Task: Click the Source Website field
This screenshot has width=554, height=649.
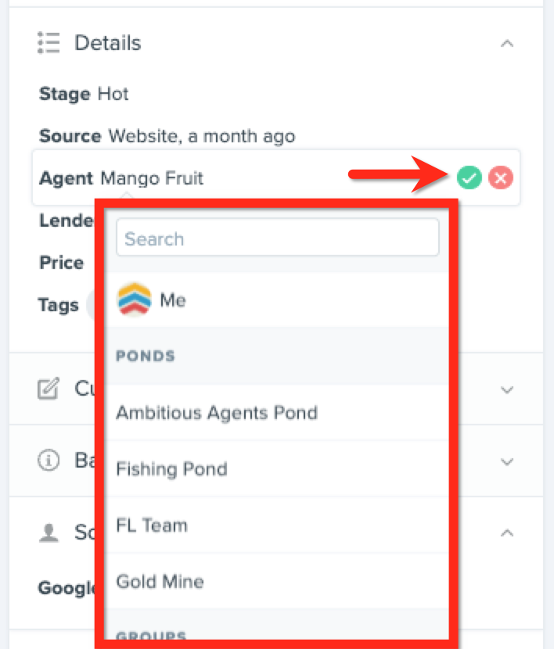Action: click(x=167, y=136)
